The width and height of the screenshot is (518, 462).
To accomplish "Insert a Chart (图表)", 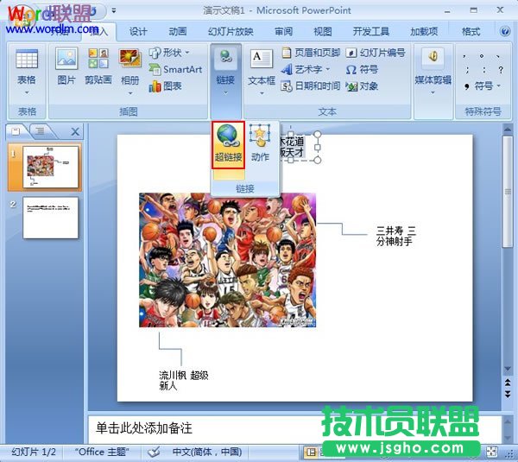I will [165, 86].
